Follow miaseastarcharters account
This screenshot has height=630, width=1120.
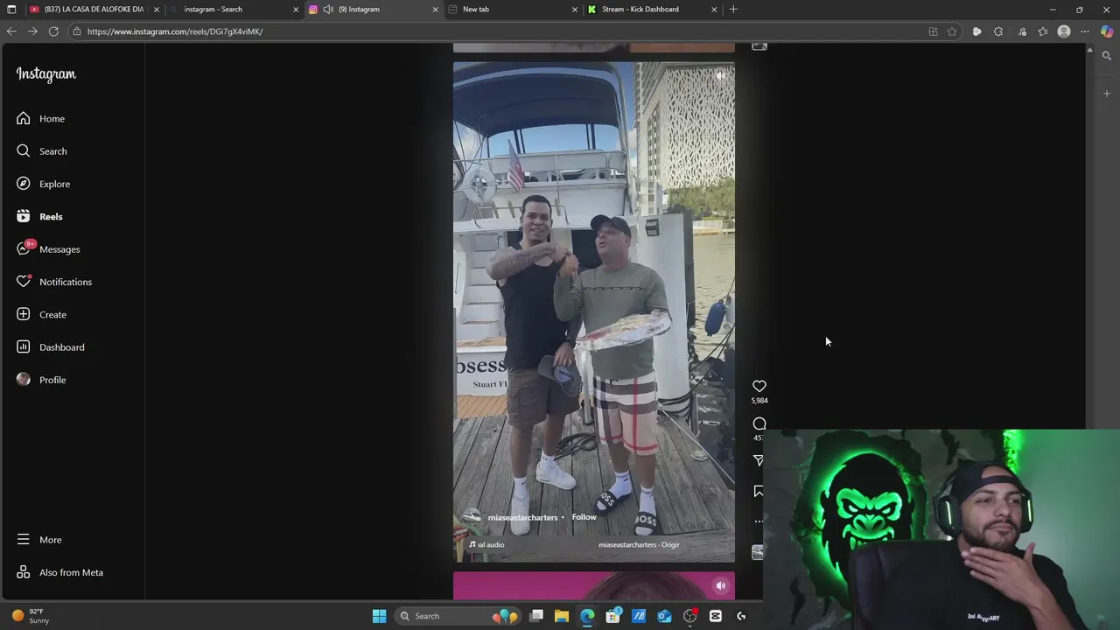point(584,517)
